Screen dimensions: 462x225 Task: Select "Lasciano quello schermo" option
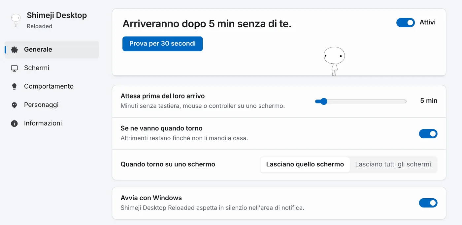pos(305,164)
